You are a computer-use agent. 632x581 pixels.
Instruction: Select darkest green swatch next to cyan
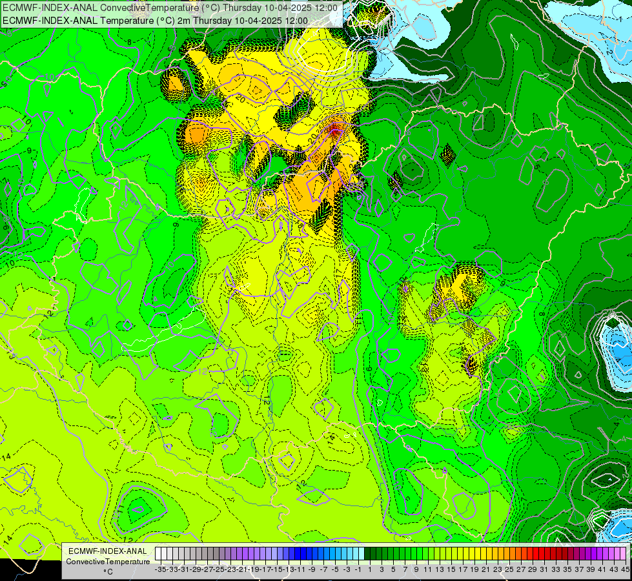[367, 553]
